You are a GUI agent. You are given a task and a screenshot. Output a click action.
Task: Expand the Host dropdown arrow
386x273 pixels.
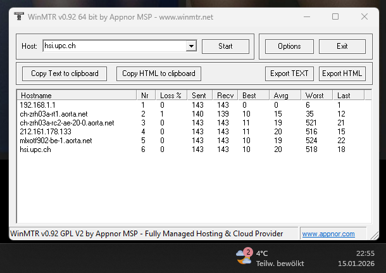191,46
